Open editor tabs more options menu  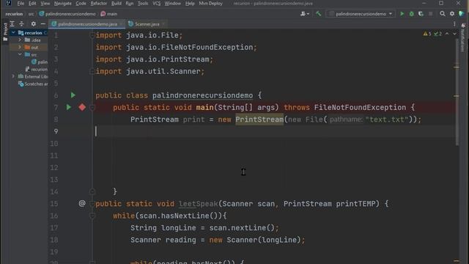pyautogui.click(x=454, y=24)
